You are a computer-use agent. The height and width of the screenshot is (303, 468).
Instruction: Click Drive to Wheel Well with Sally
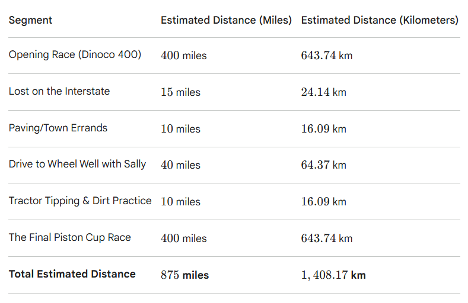77,165
